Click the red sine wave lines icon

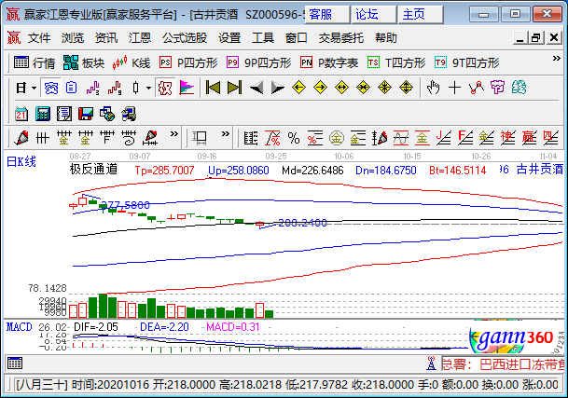coord(401,138)
